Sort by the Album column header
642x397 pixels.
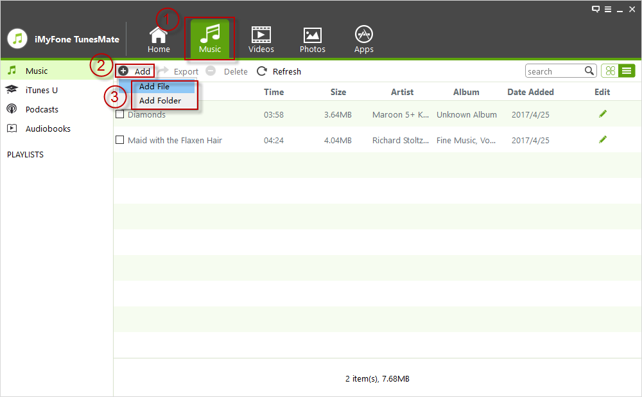coord(466,92)
